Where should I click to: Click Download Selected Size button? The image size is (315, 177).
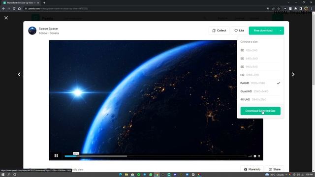click(260, 111)
